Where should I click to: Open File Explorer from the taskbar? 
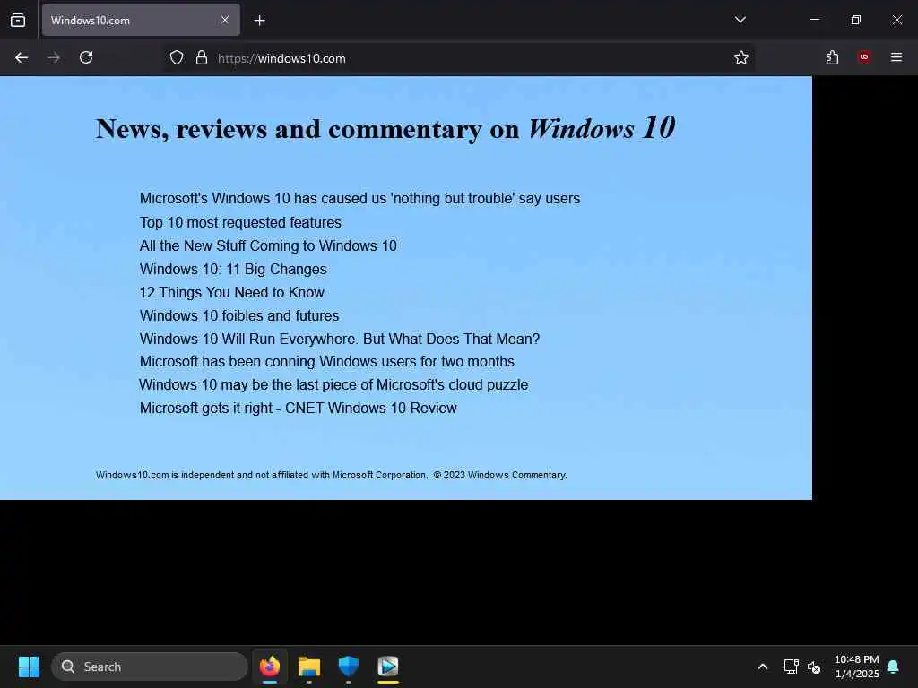point(309,666)
